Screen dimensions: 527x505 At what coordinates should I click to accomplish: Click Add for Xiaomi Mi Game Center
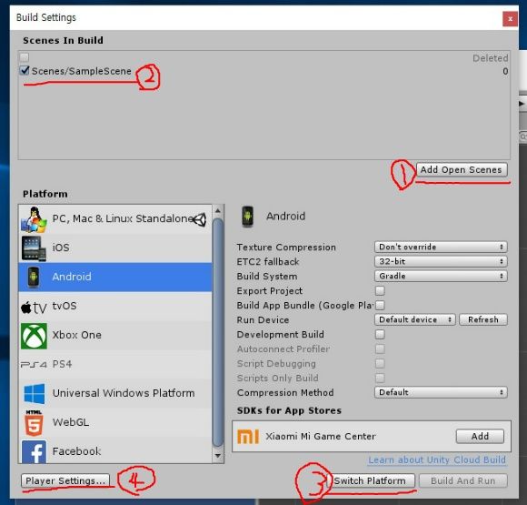pos(480,437)
